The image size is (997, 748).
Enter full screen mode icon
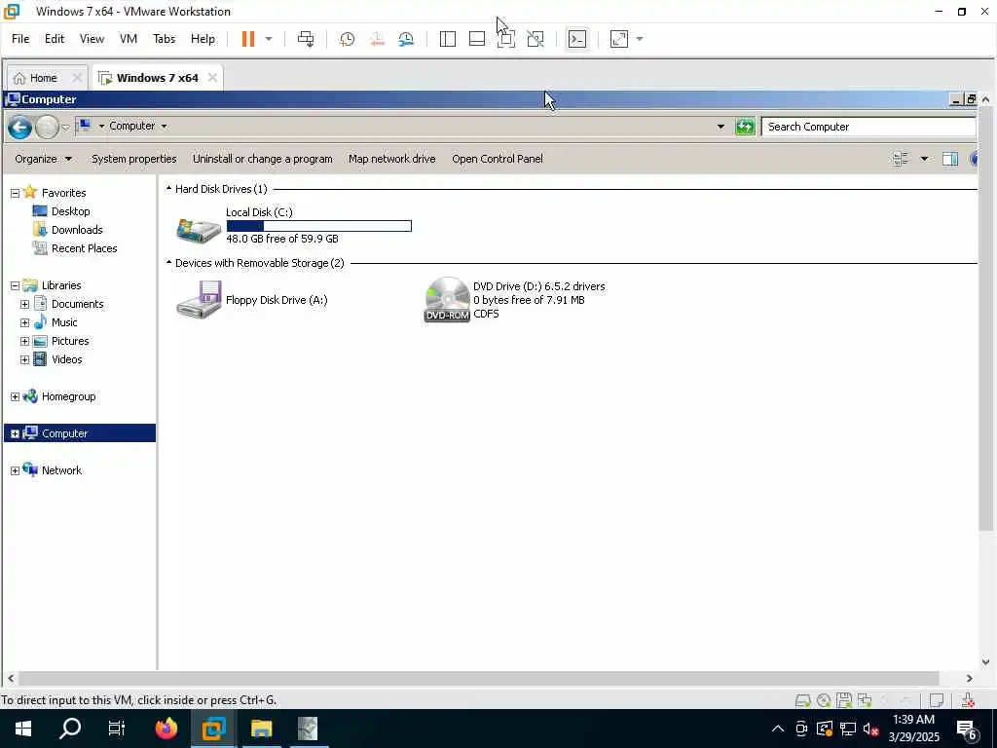[618, 39]
